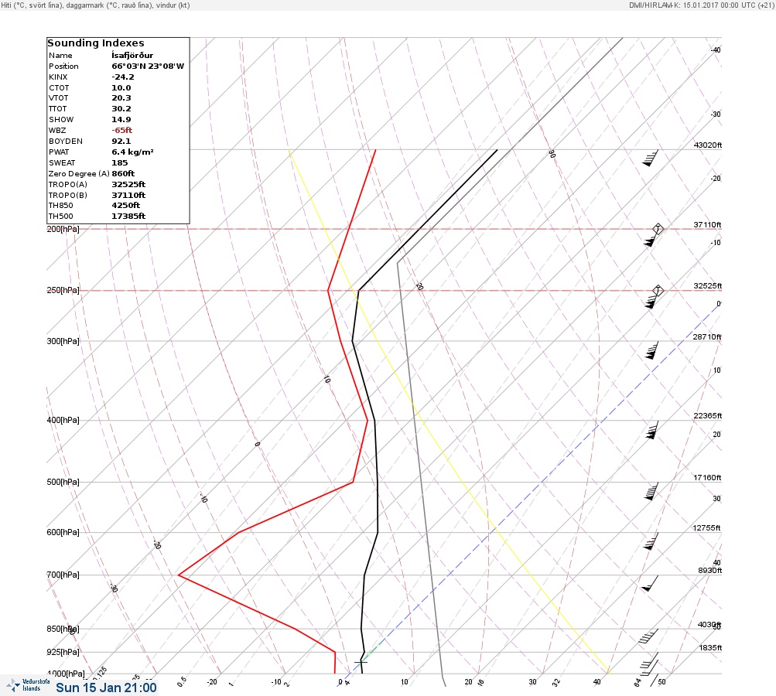Click the 22365ft height label
776x696 pixels.
click(x=708, y=416)
